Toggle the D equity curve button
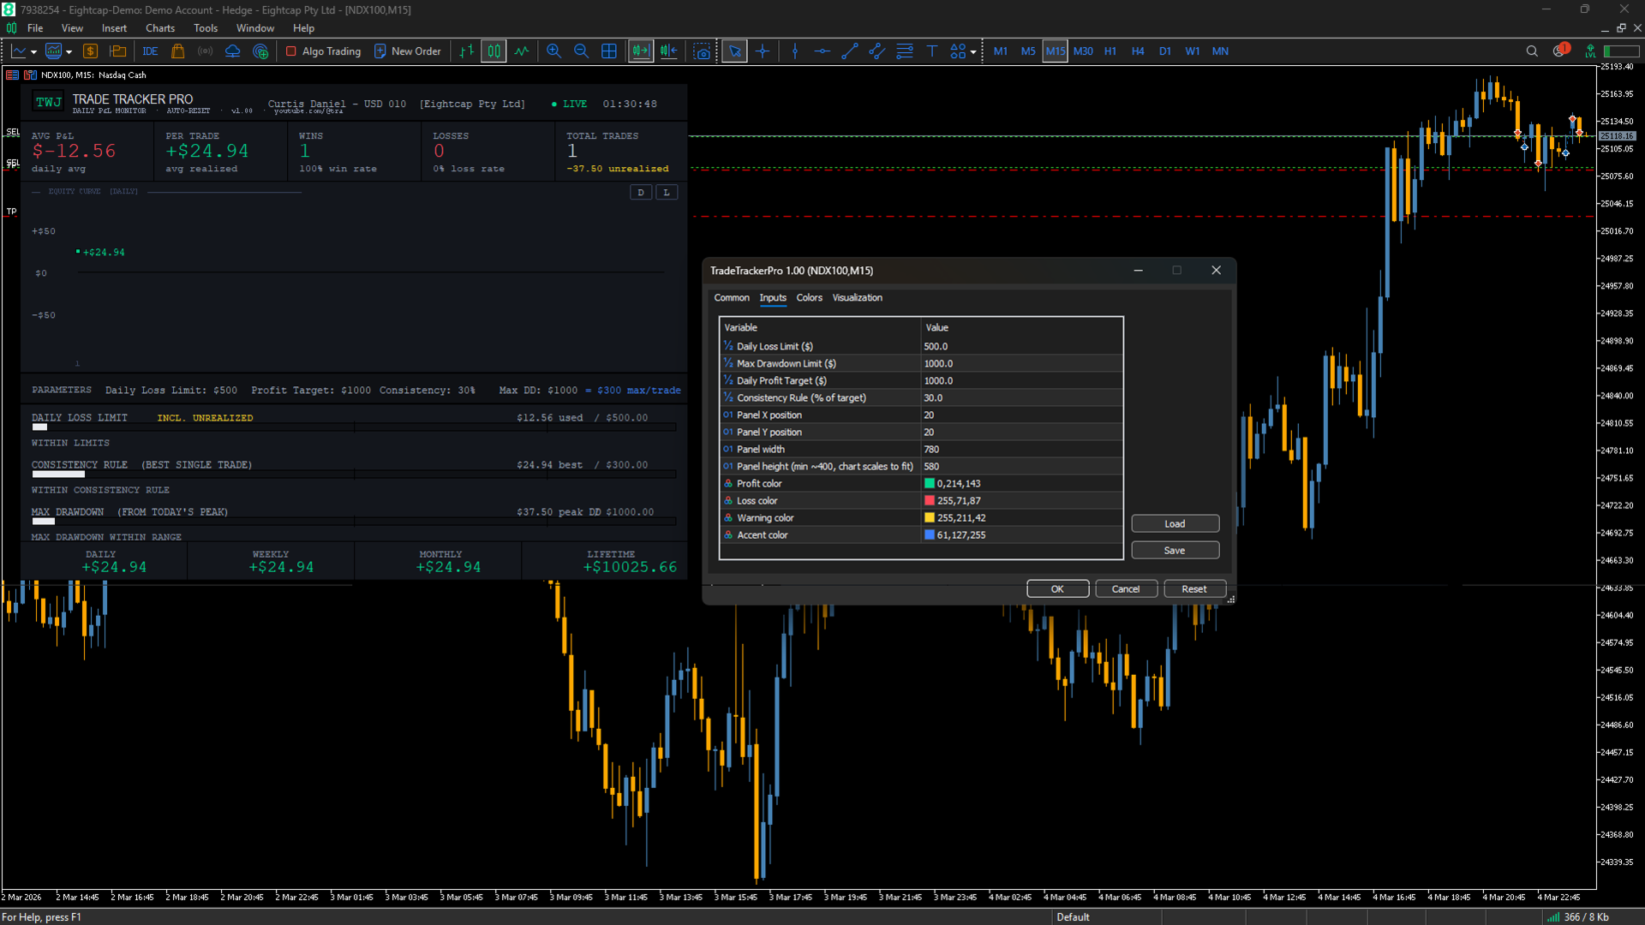The image size is (1645, 925). [640, 192]
